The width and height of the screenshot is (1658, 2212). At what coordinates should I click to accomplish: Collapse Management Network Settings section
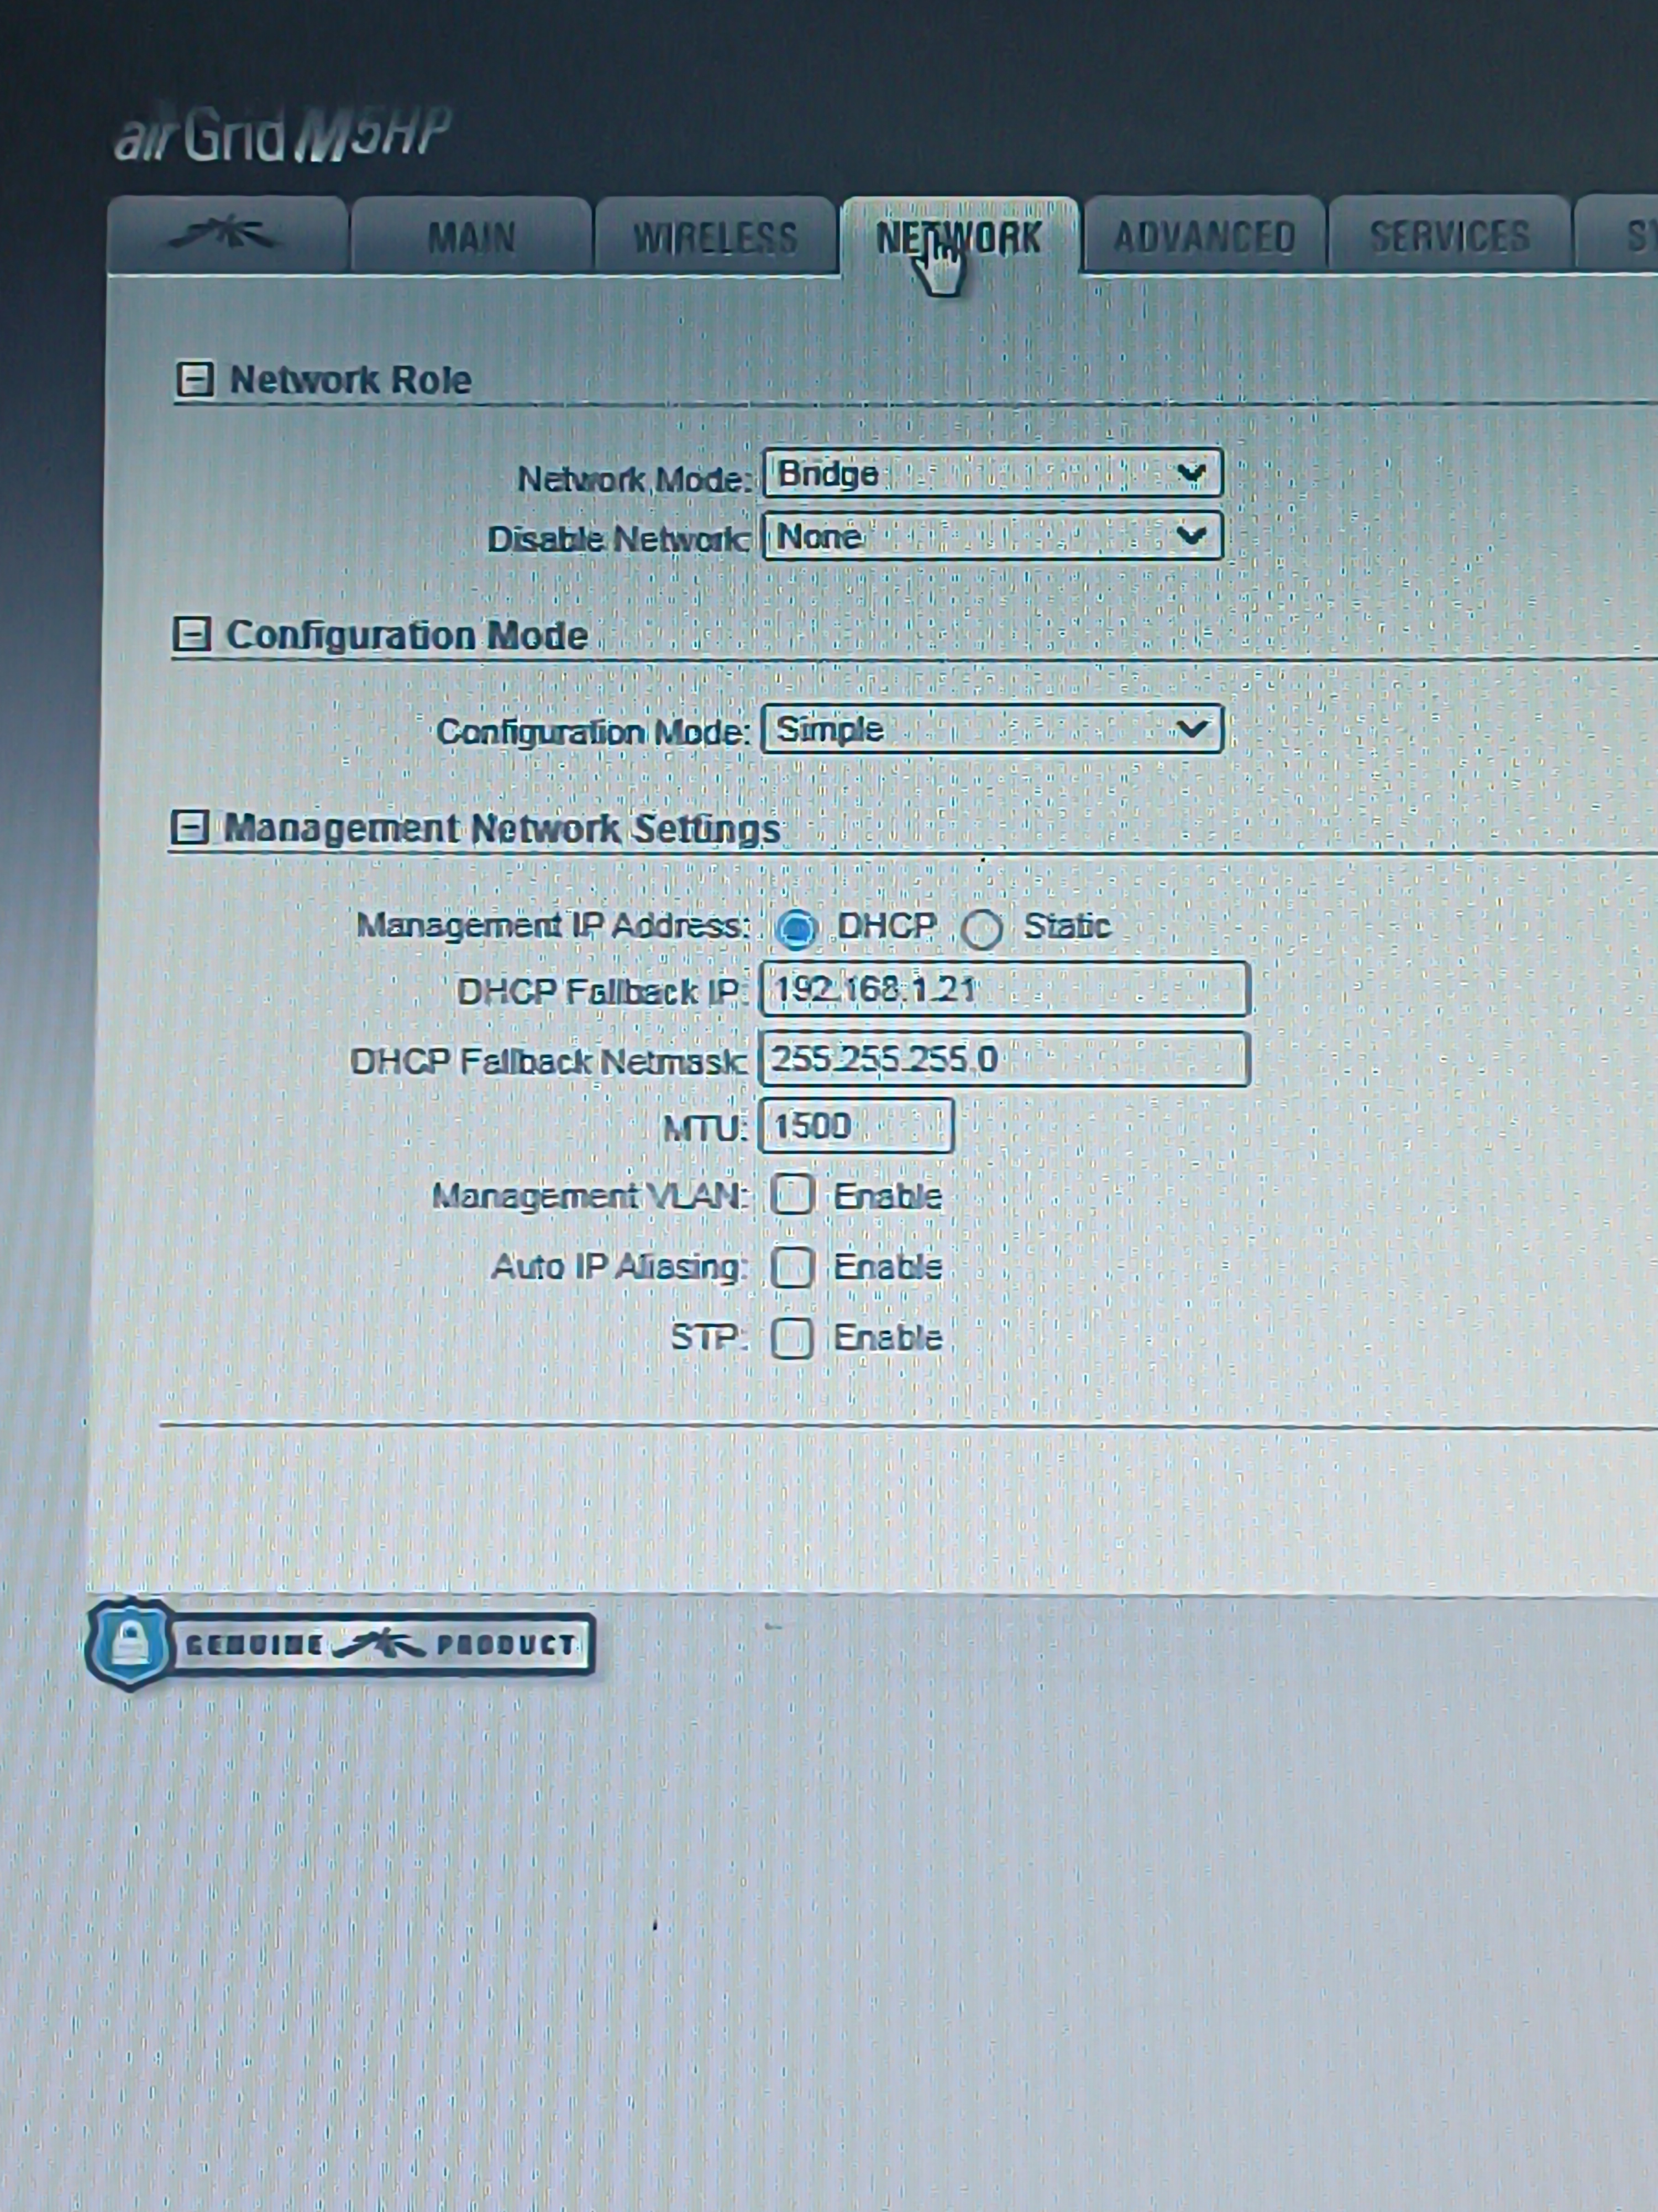click(x=190, y=827)
